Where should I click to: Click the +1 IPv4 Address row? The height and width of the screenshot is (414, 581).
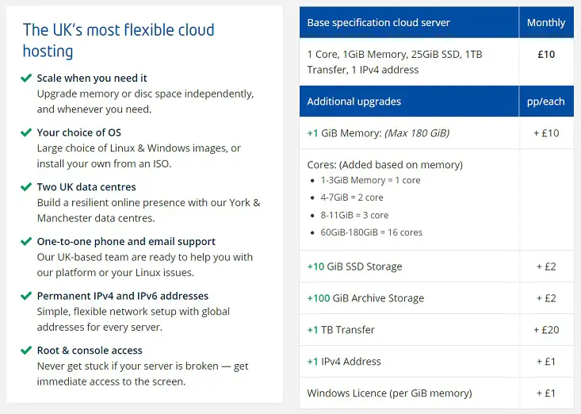click(x=437, y=362)
